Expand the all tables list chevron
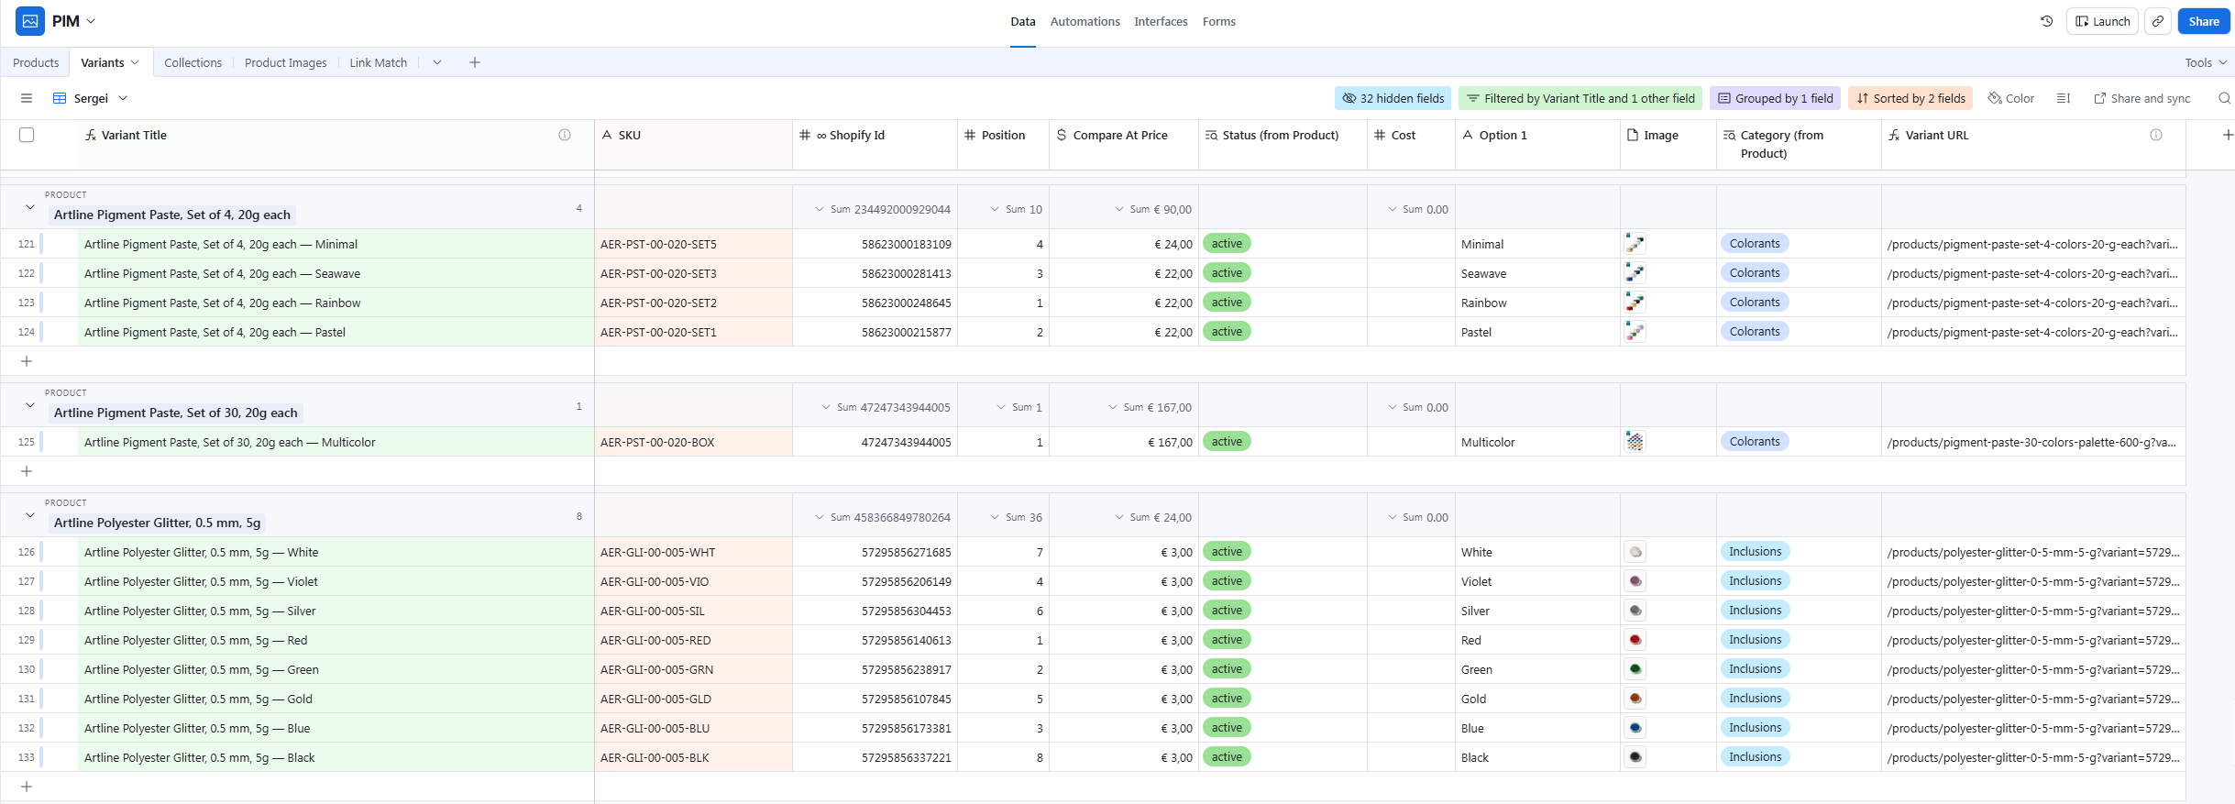2235x804 pixels. [x=437, y=62]
